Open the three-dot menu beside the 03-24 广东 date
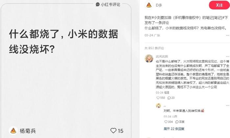The image size is (230, 138). [227, 35]
